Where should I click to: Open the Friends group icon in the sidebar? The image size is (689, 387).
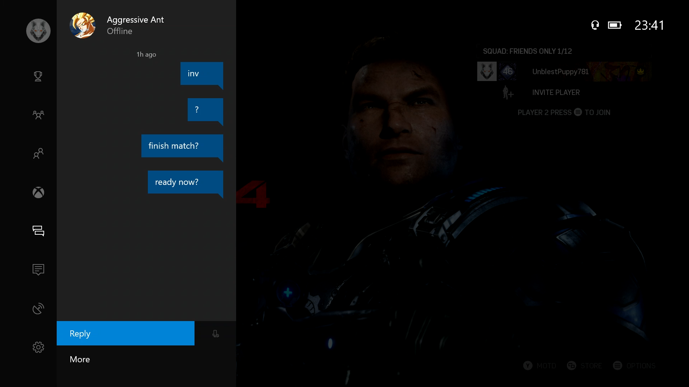[x=38, y=115]
